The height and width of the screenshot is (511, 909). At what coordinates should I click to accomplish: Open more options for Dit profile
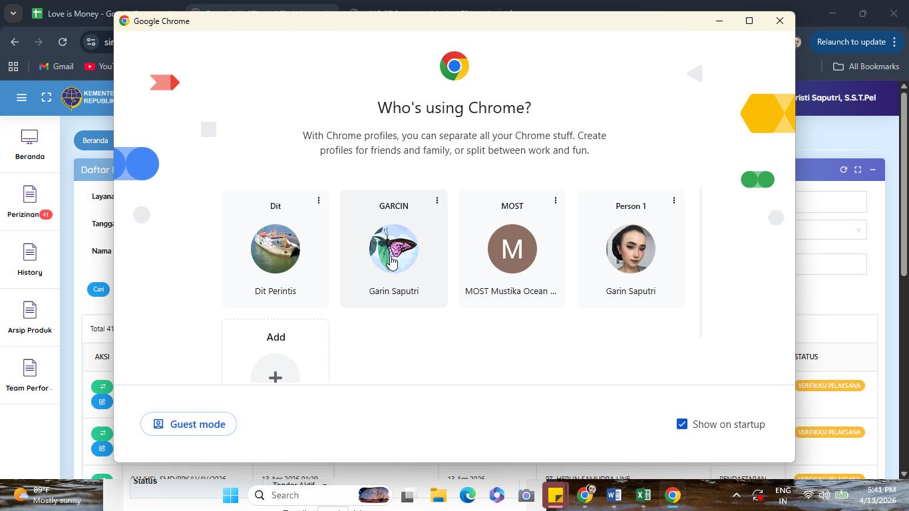[318, 200]
